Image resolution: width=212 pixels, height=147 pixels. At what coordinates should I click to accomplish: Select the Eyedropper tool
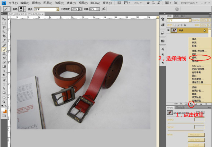4,40
